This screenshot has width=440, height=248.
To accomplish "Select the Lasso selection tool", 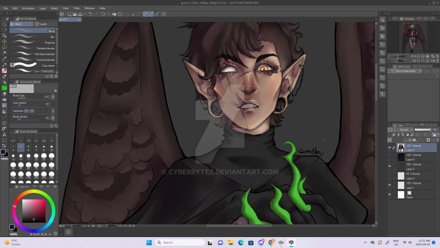I will coord(4,47).
